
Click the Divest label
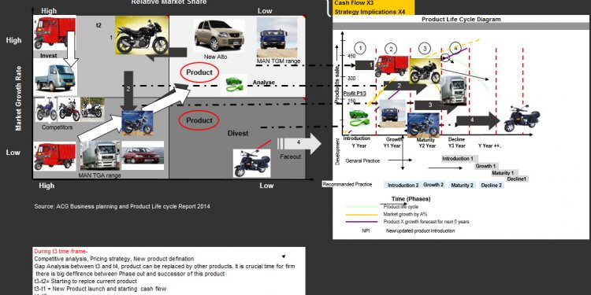click(x=238, y=134)
